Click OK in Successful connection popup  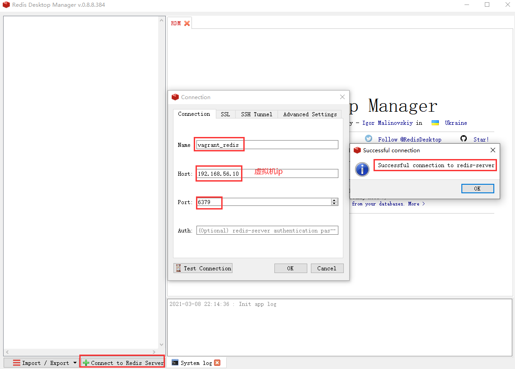coord(478,188)
